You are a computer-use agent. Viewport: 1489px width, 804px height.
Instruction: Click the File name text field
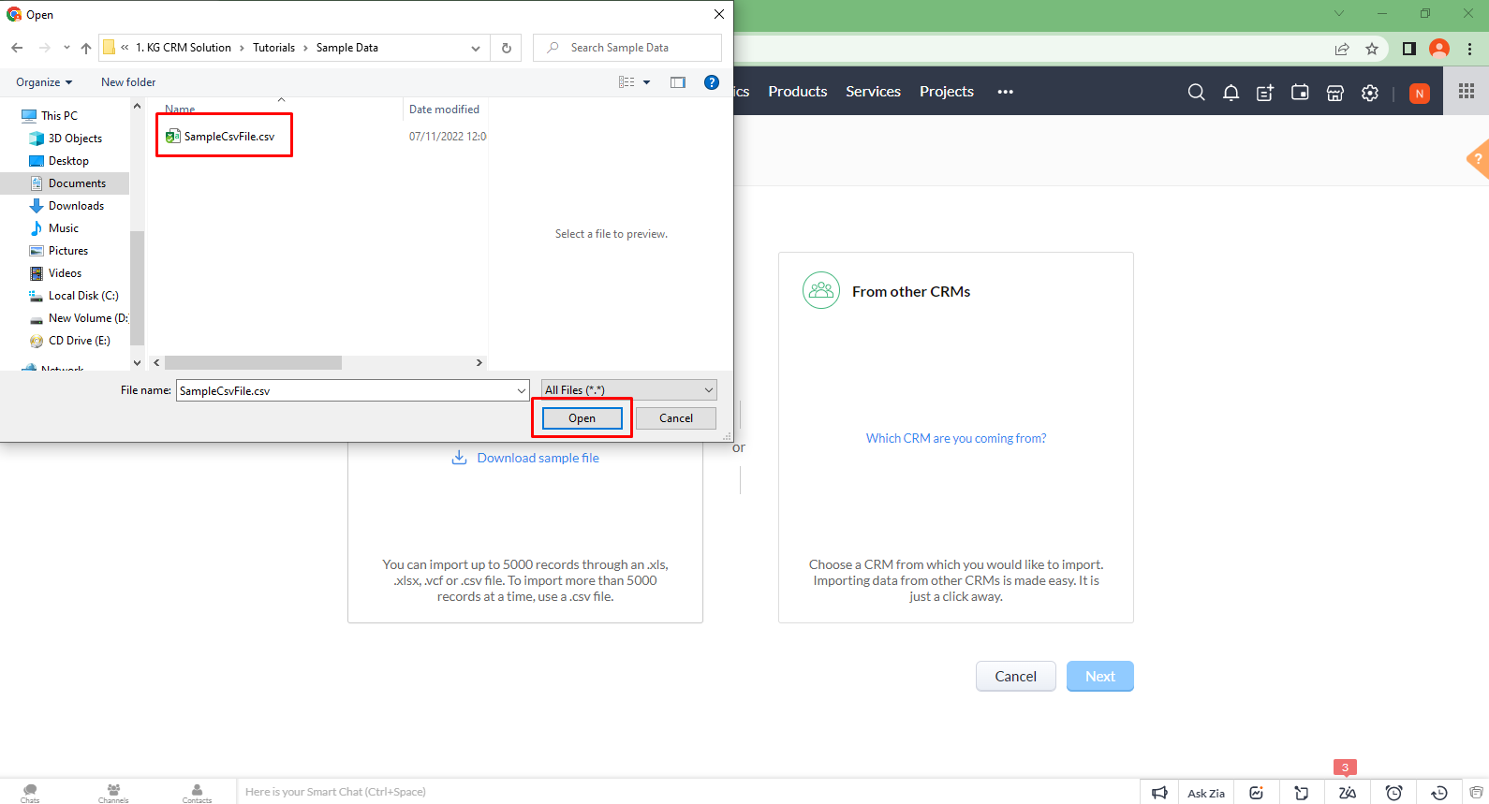[346, 390]
